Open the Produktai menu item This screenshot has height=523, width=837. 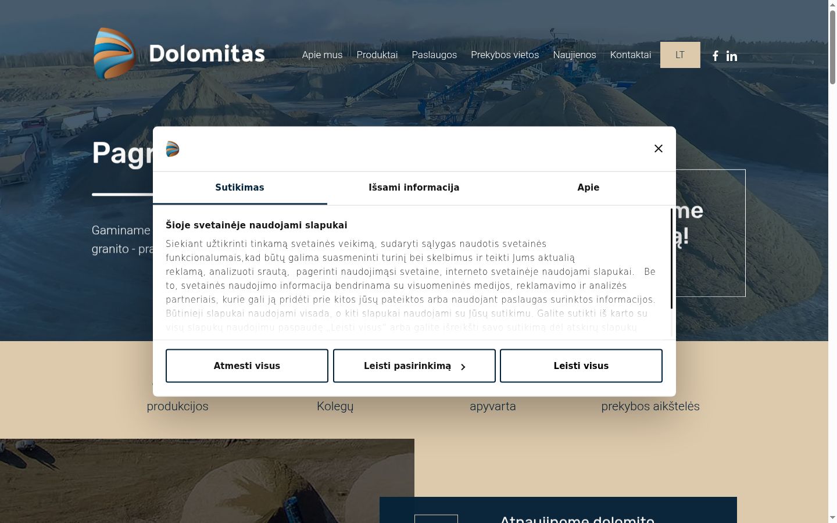[377, 55]
